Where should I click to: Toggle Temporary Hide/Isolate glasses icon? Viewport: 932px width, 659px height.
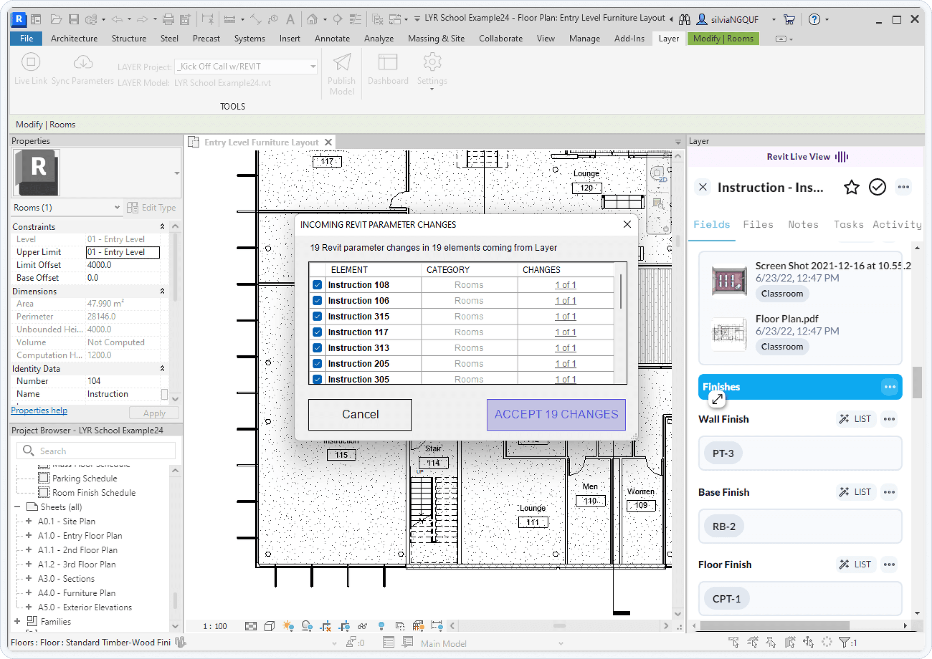(x=362, y=626)
